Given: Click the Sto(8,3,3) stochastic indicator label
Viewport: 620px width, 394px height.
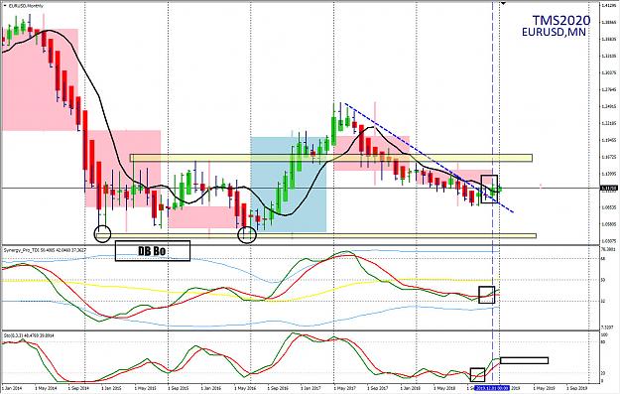Looking at the screenshot, I should [x=29, y=335].
